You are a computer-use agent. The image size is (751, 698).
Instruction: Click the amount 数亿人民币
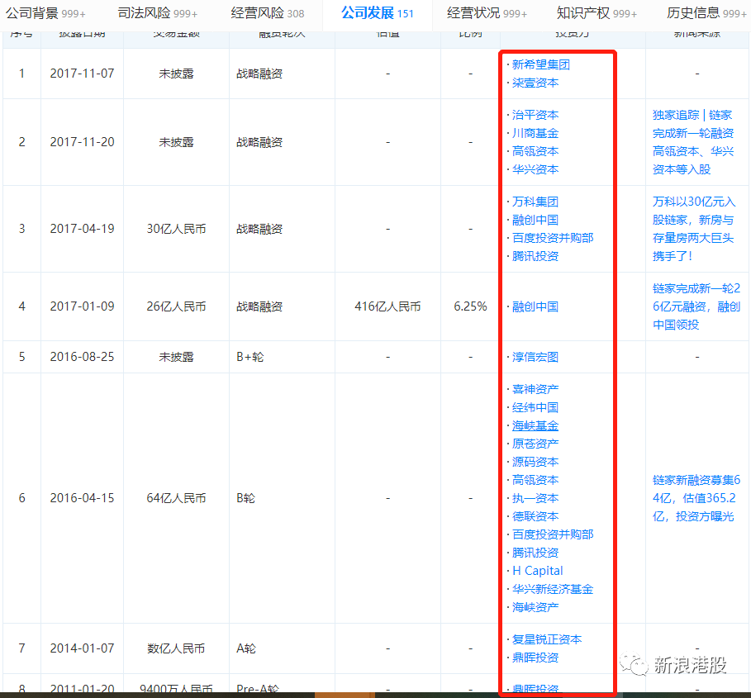click(x=176, y=648)
